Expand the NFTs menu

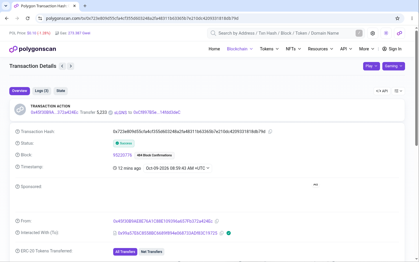(293, 49)
